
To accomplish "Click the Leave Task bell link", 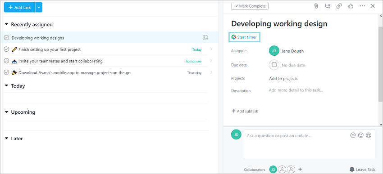I will pyautogui.click(x=362, y=170).
